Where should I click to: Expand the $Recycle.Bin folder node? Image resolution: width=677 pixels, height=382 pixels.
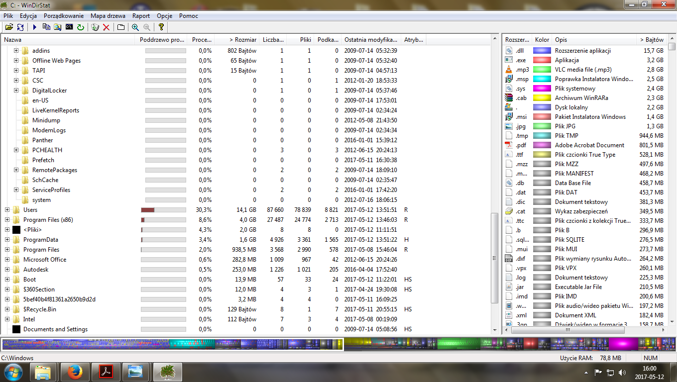pyautogui.click(x=7, y=309)
